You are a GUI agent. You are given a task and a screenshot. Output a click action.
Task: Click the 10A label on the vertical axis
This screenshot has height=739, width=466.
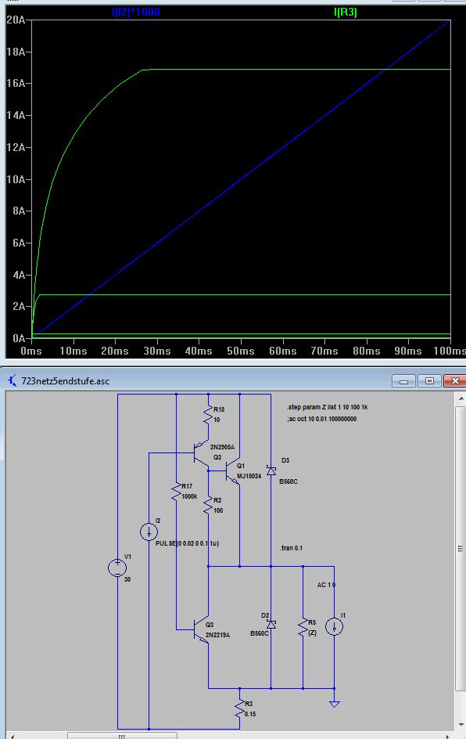[x=16, y=179]
